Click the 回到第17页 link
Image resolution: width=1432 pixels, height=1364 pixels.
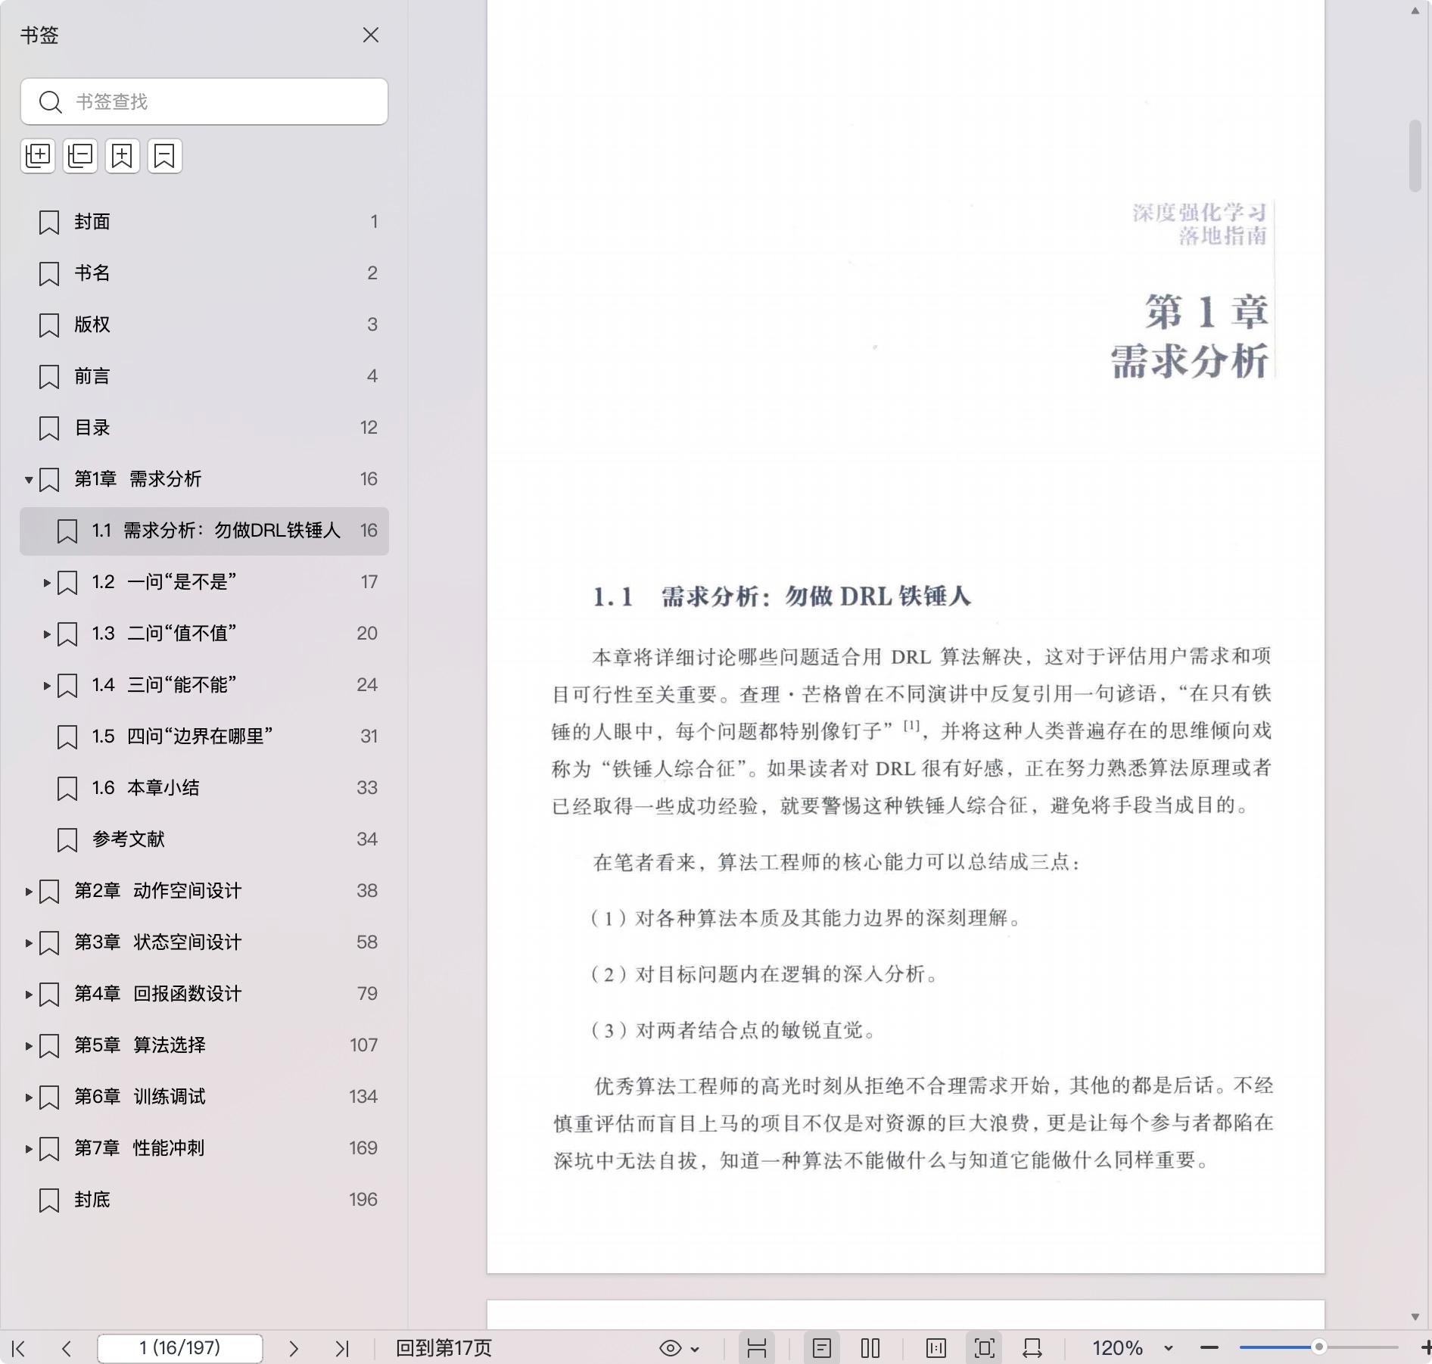444,1348
